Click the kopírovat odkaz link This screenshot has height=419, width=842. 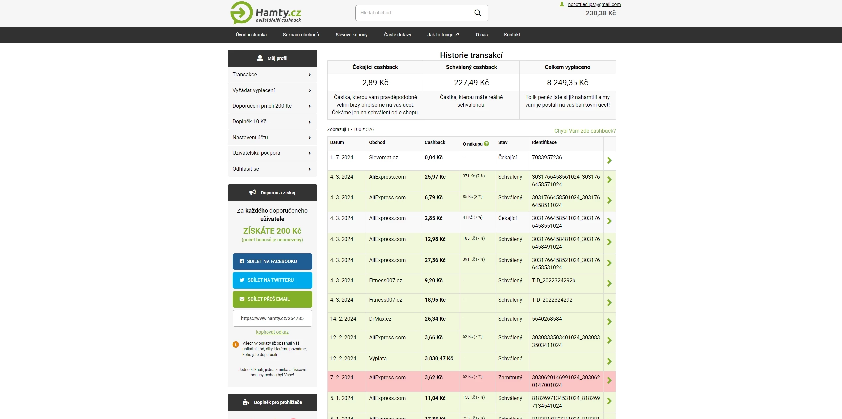272,332
